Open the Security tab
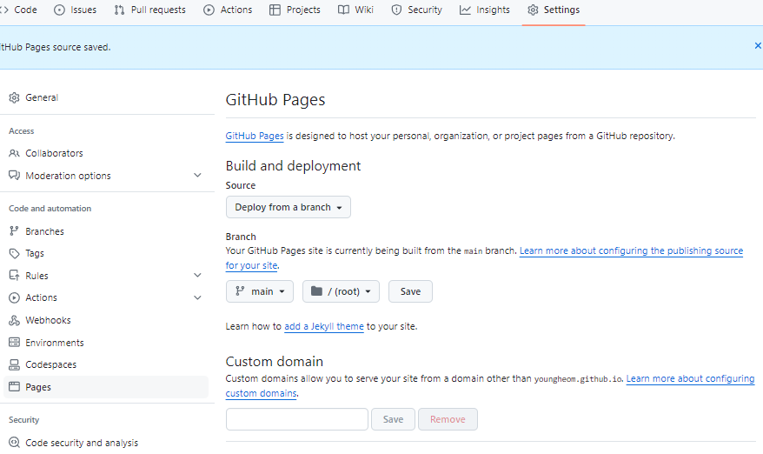The width and height of the screenshot is (763, 454). coord(417,10)
